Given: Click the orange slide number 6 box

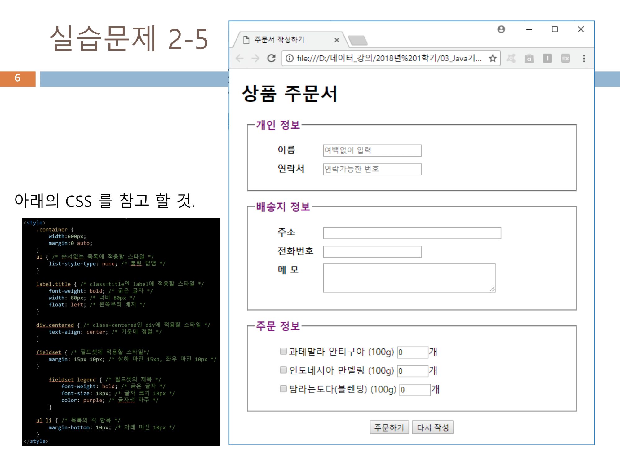Looking at the screenshot, I should coord(18,79).
